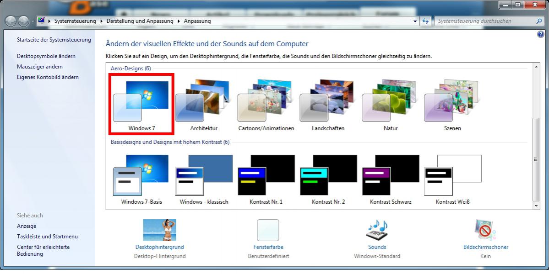This screenshot has width=549, height=274.
Task: Click the Aero-Designs (6) group header
Action: (130, 68)
